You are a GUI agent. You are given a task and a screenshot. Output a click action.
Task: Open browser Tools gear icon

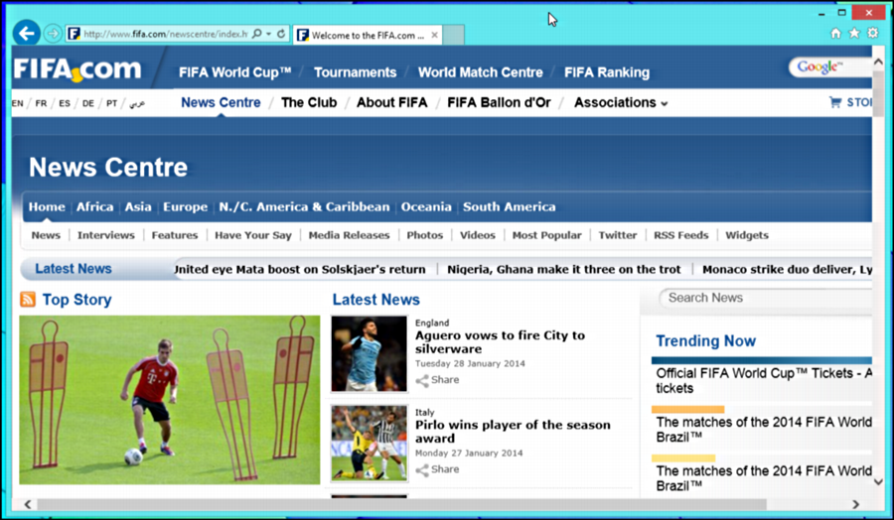873,33
